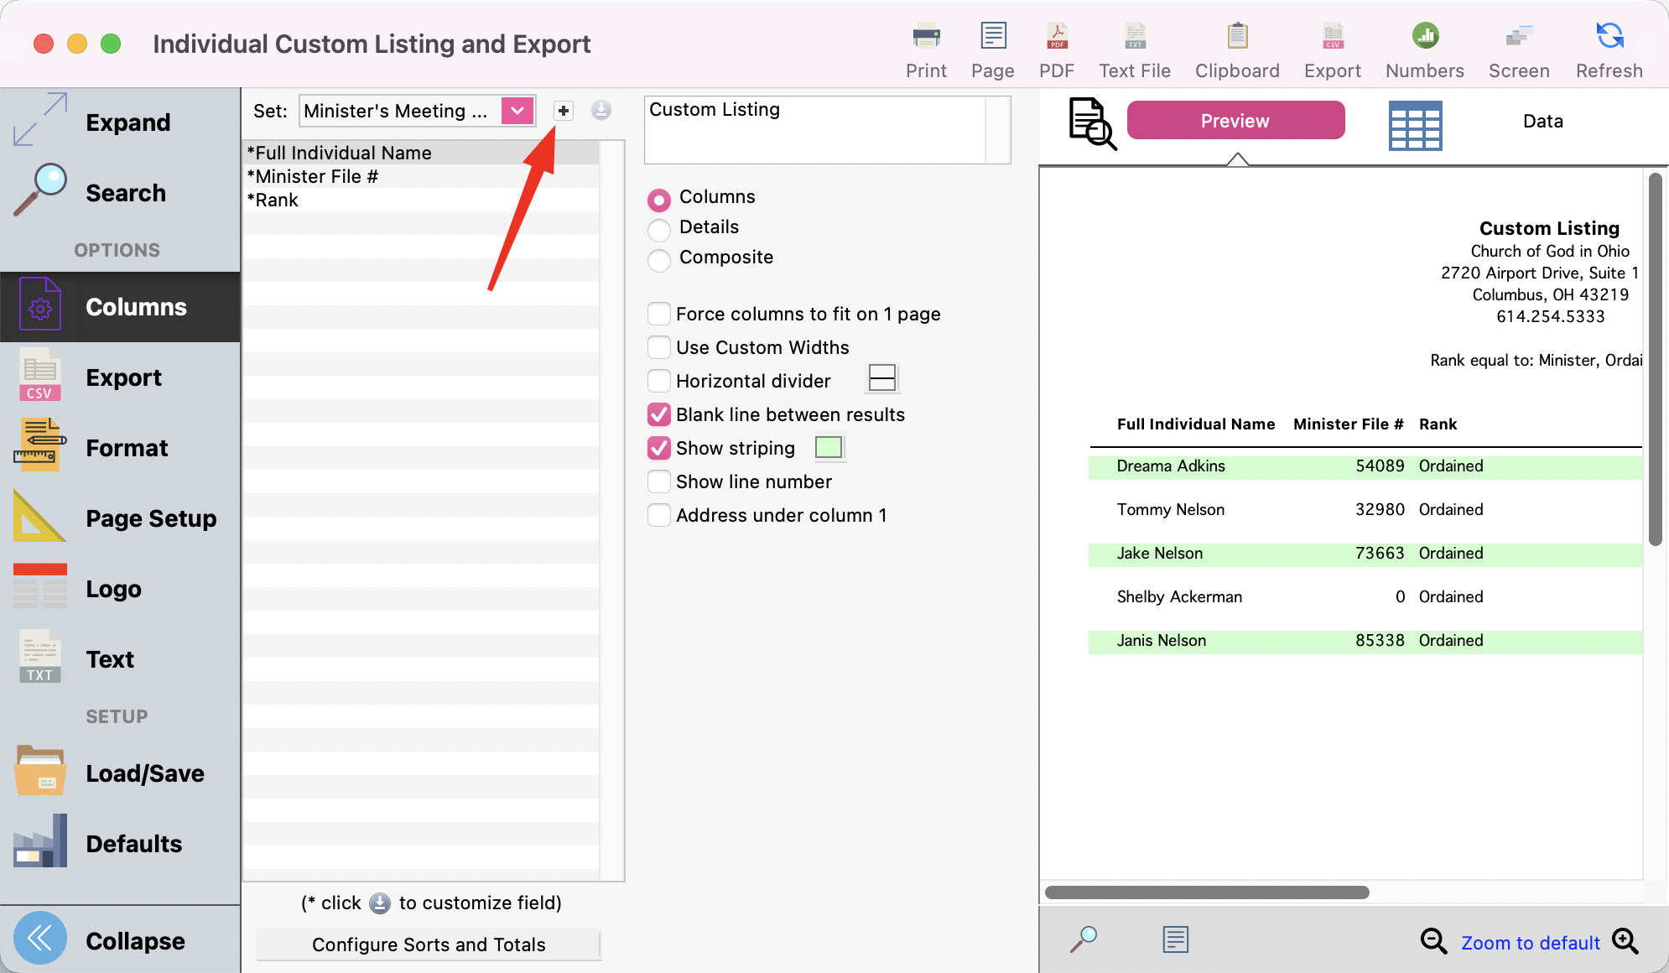
Task: Switch to the Data tab
Action: [x=1542, y=122]
